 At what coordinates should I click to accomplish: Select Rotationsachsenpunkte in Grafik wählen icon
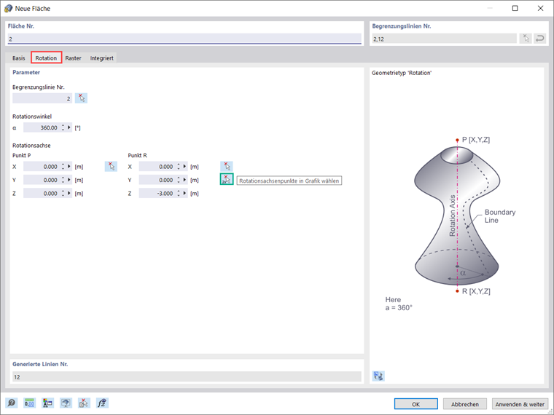click(227, 179)
